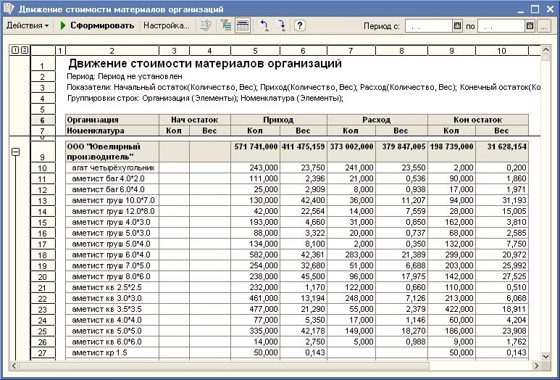Select row header 18

coord(43,255)
